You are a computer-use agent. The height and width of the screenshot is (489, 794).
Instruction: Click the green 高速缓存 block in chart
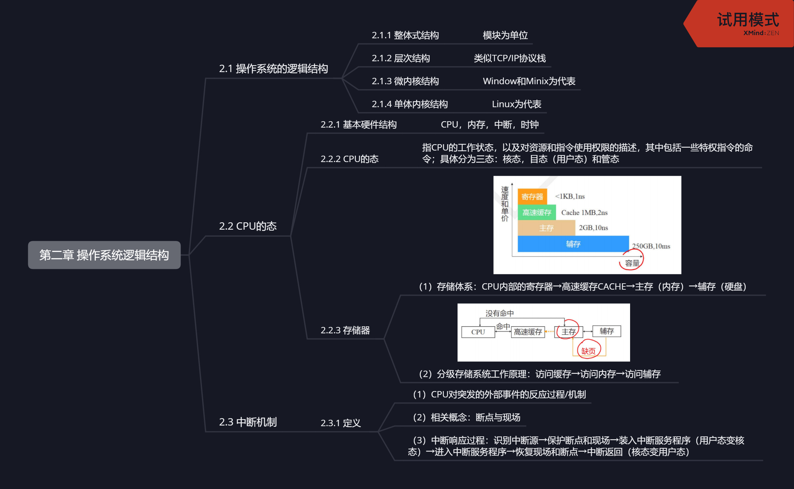[x=536, y=212]
